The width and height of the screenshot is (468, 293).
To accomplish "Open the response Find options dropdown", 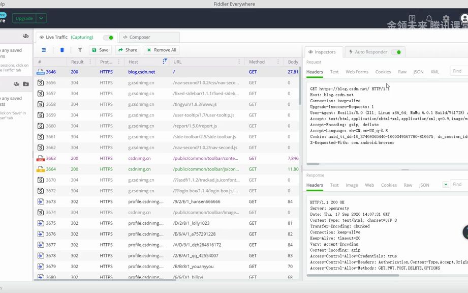I will pyautogui.click(x=446, y=184).
